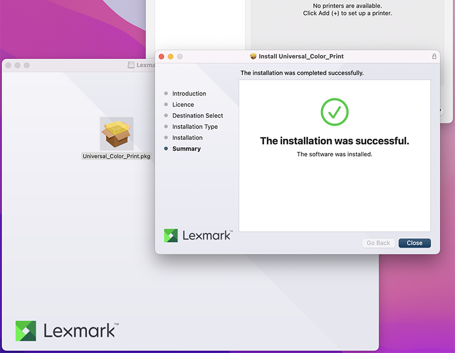Click the disk icon in Lexmark window title

(131, 65)
